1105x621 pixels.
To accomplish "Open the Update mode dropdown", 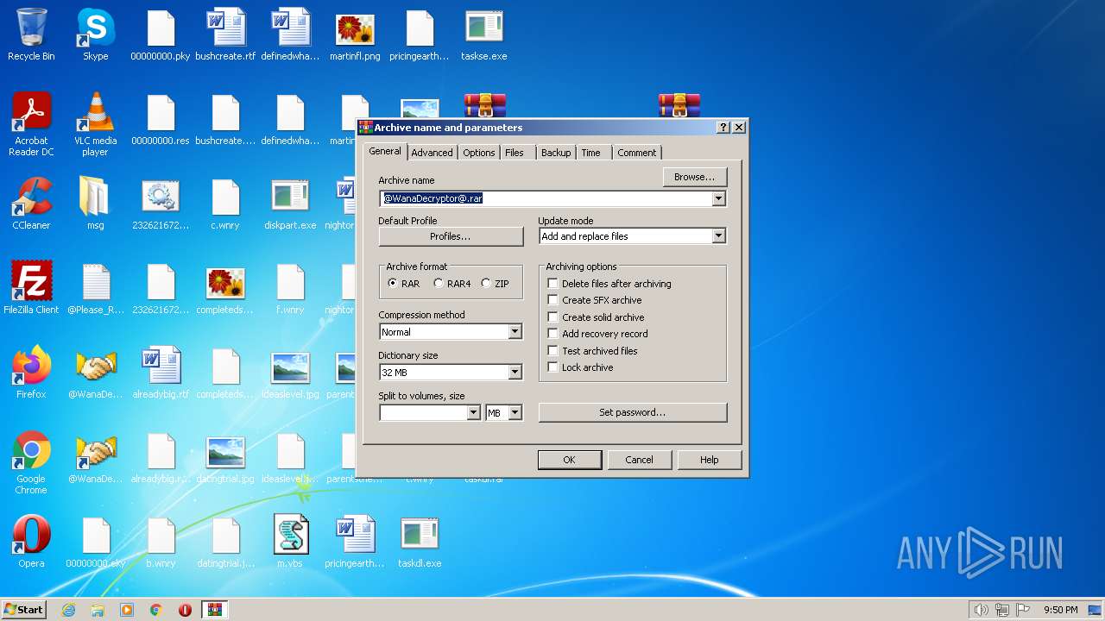I will [718, 236].
